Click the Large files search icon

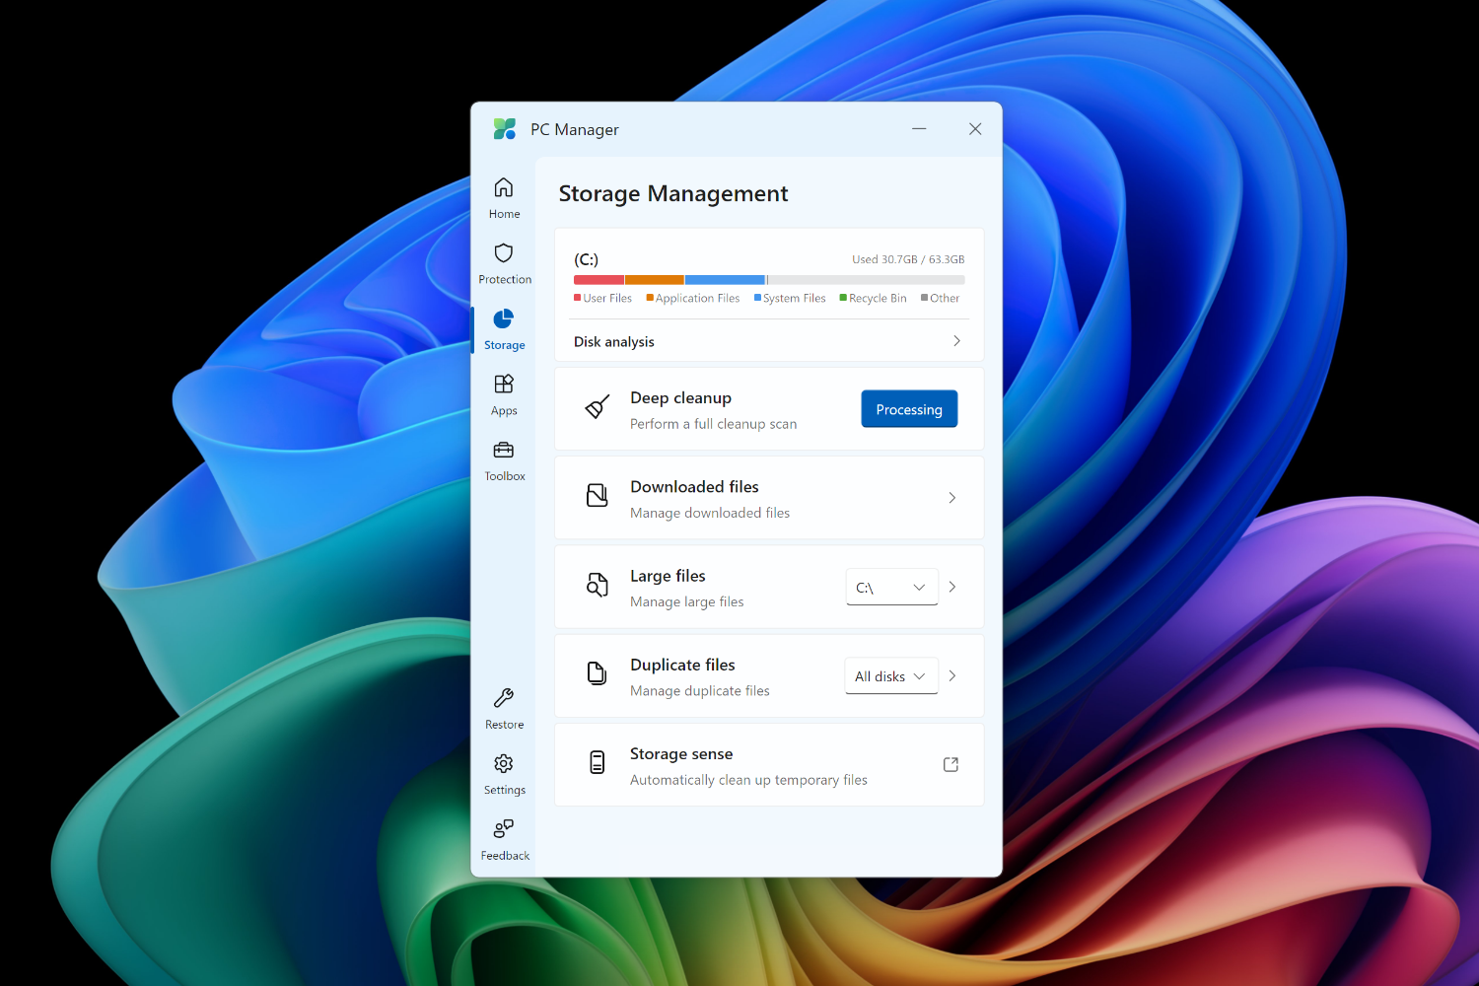(598, 585)
